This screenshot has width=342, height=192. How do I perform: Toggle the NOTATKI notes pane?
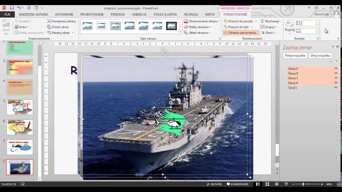point(215,184)
